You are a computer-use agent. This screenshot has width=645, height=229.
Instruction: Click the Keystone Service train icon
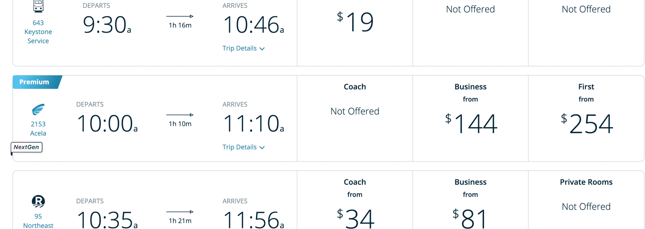[x=38, y=6]
